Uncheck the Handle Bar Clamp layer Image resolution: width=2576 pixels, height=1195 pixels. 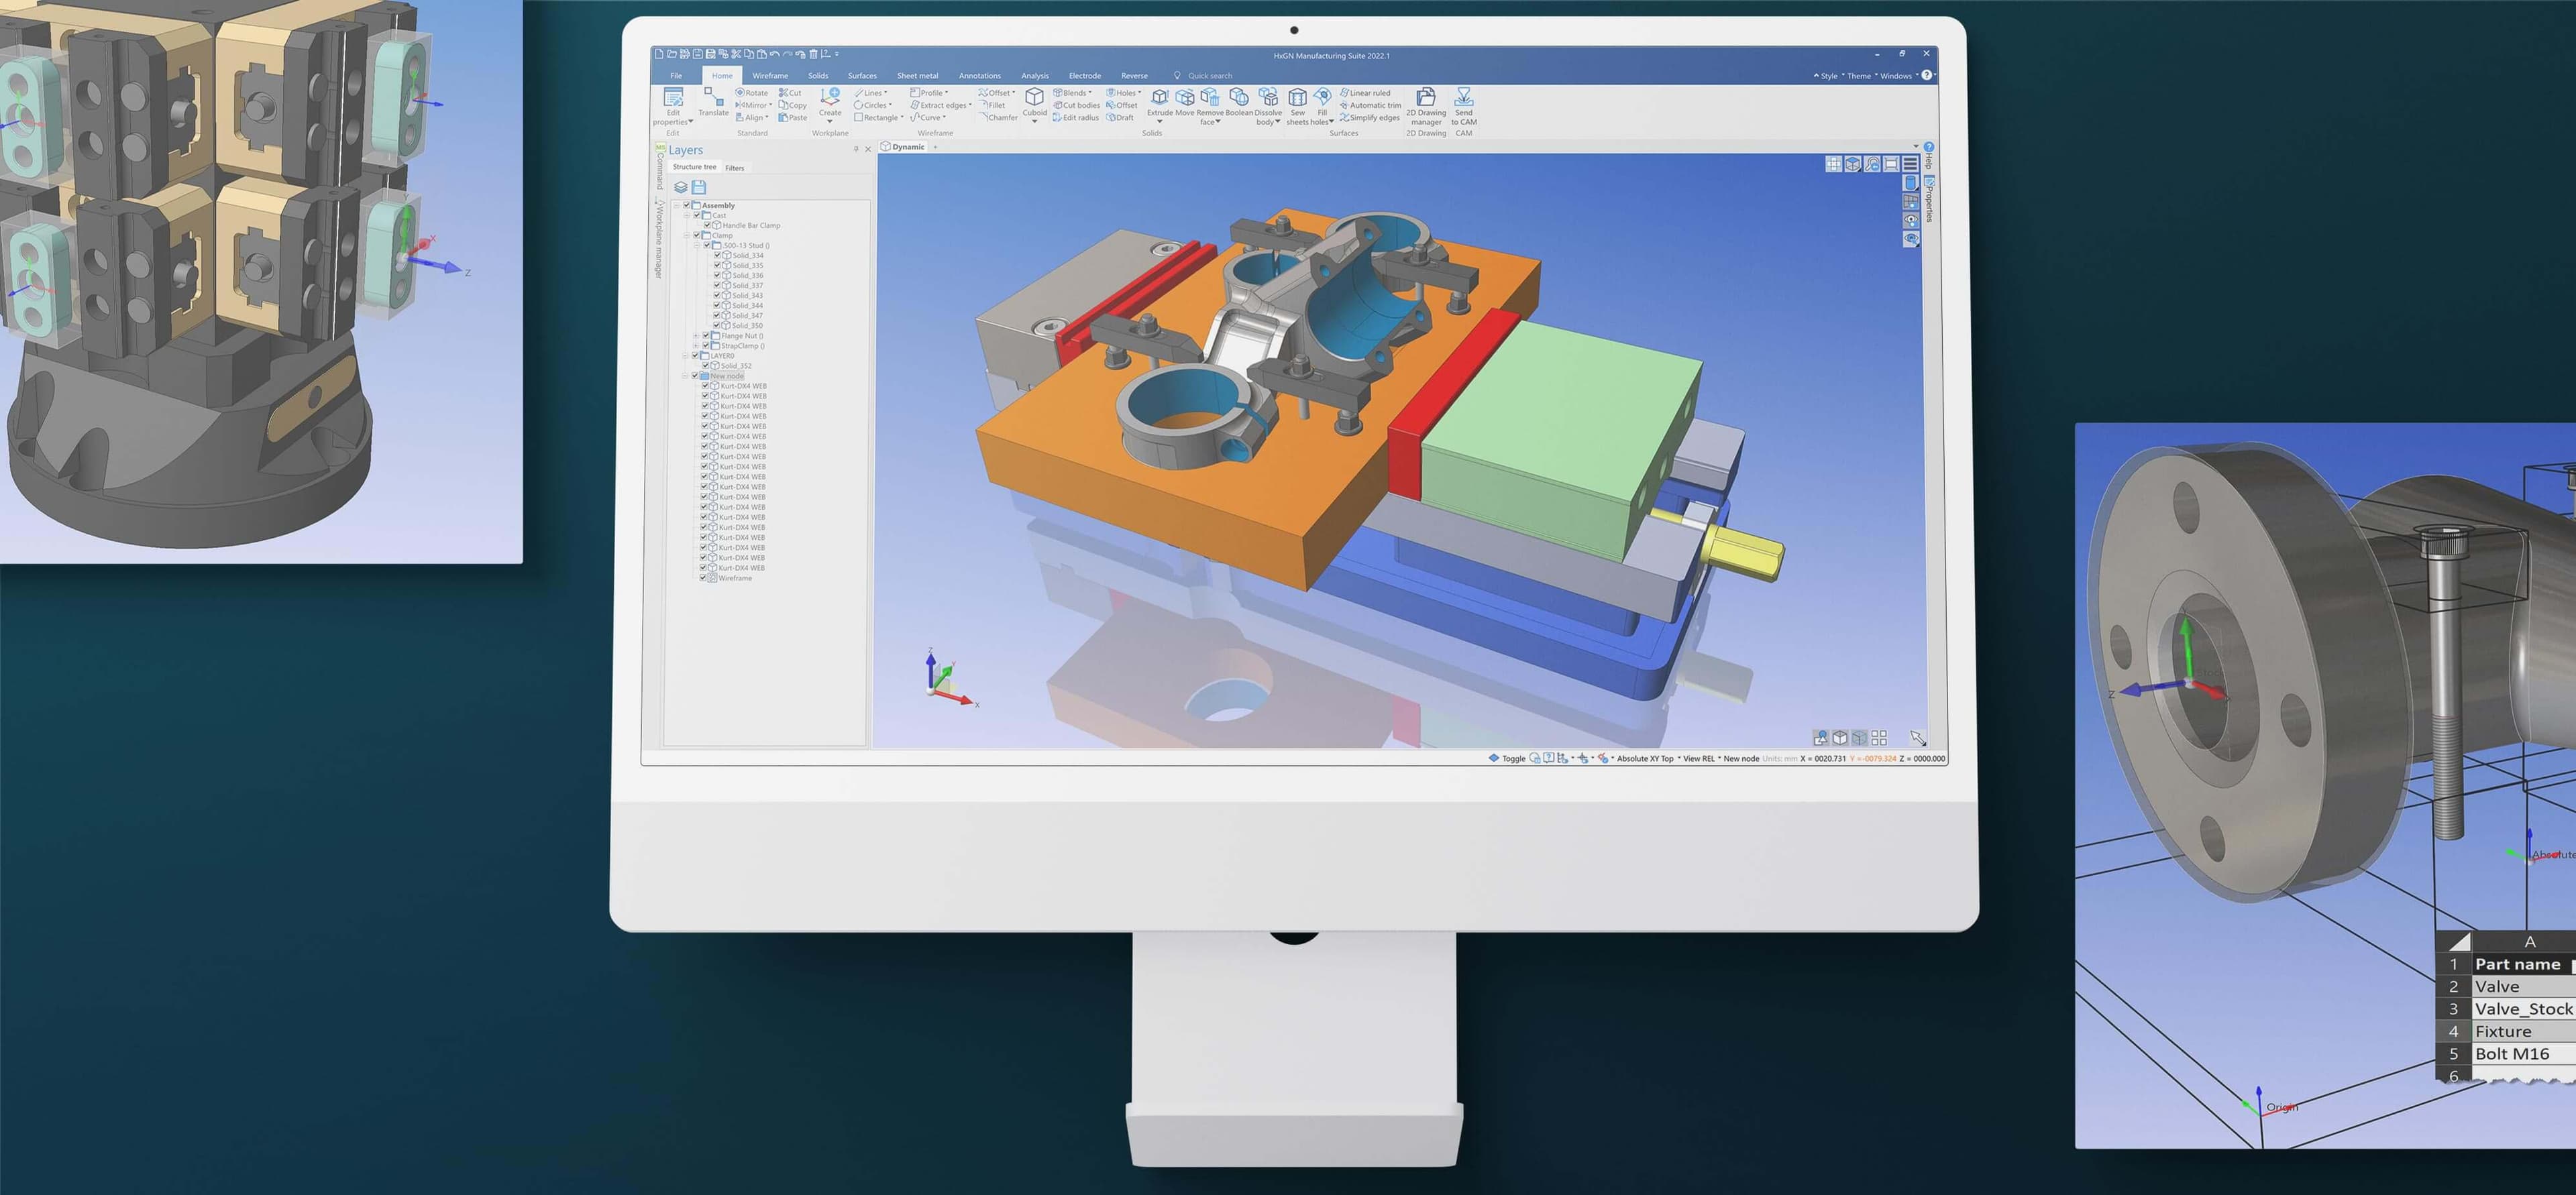click(x=708, y=225)
